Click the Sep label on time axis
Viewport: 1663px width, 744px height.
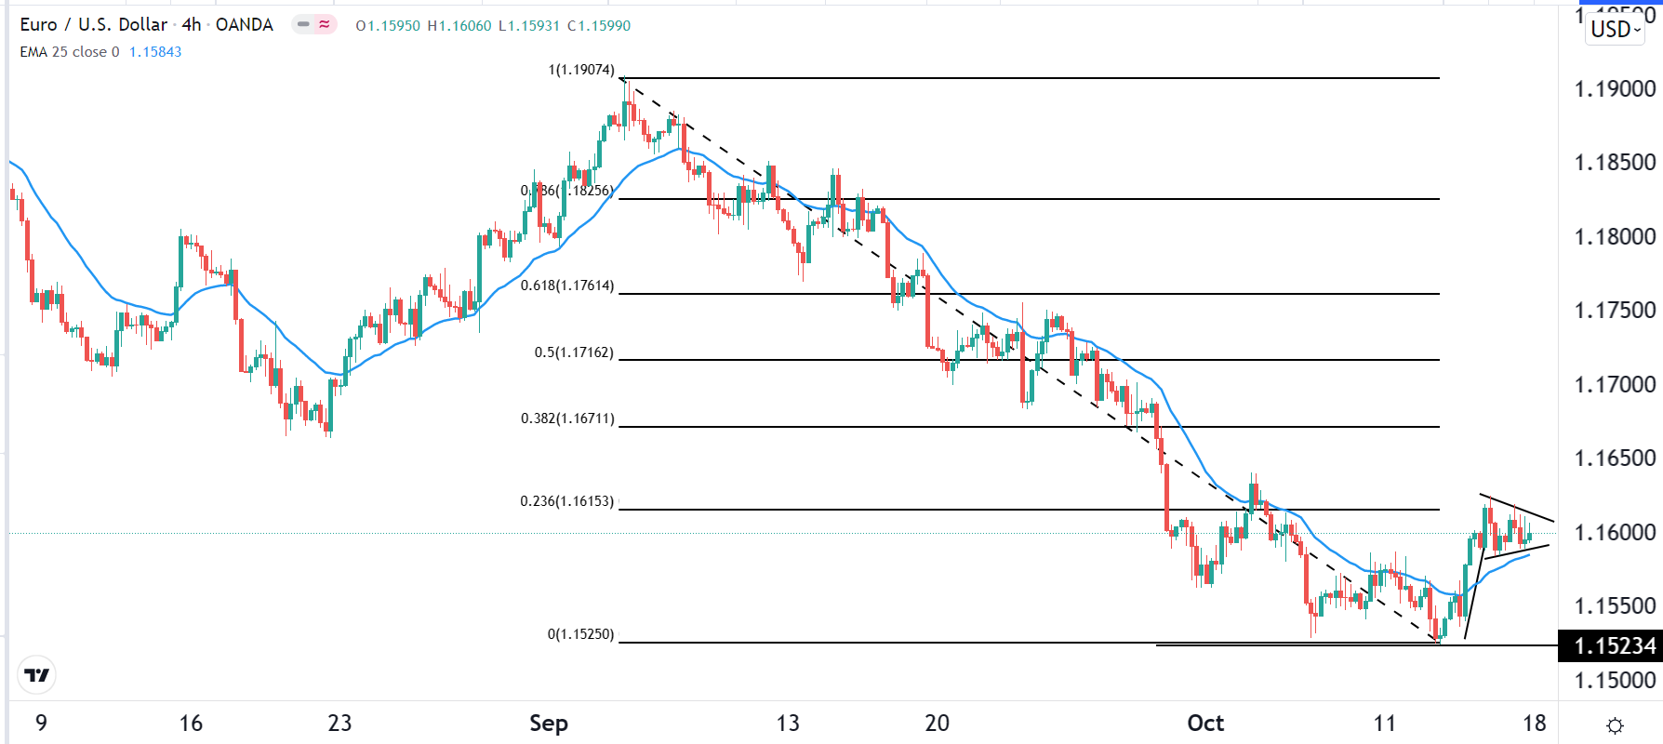[x=549, y=724]
